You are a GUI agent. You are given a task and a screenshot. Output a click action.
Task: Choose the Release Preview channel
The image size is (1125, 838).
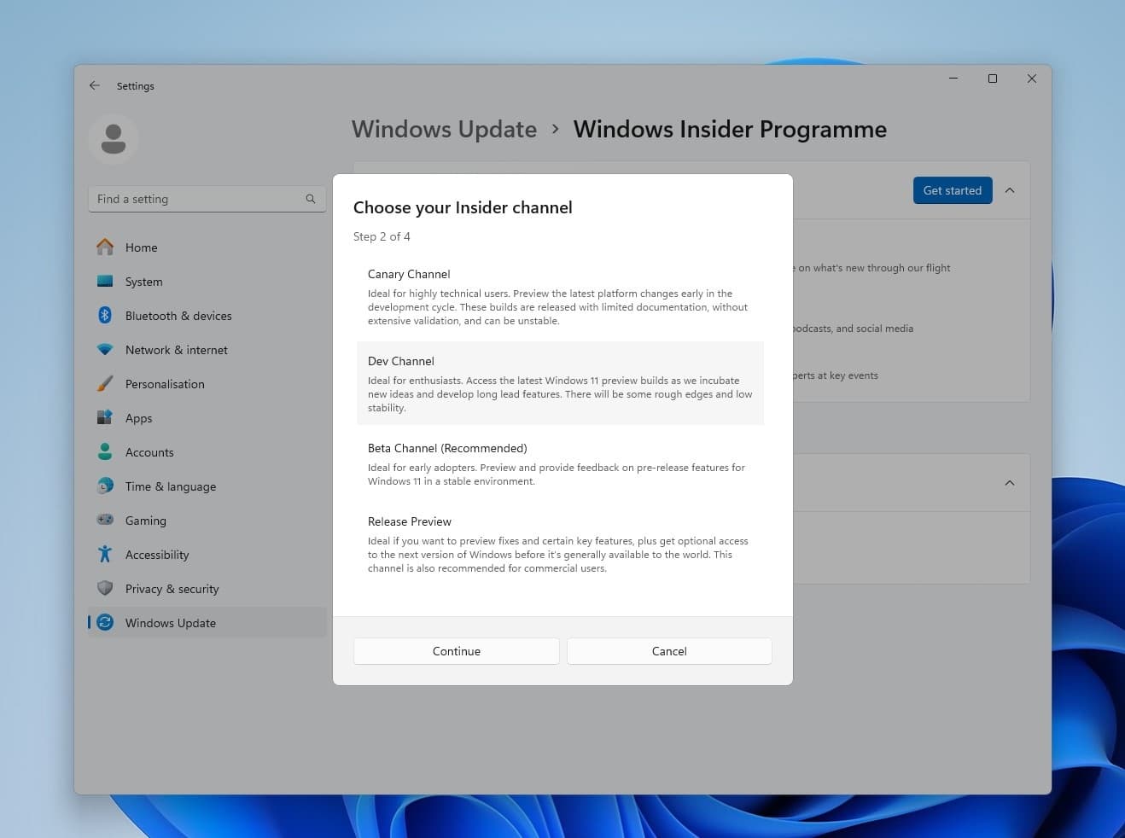[560, 544]
